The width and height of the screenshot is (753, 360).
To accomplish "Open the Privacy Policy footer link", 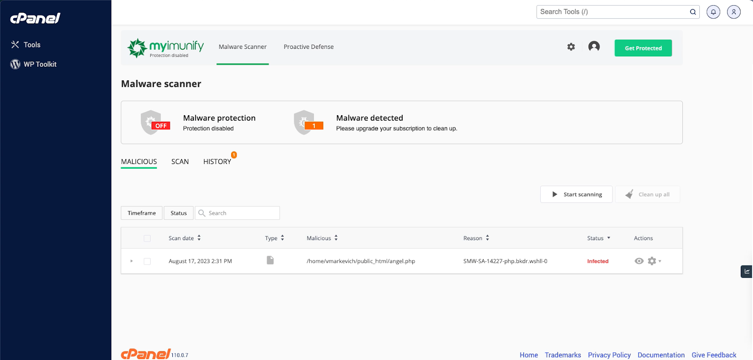I will tap(609, 355).
